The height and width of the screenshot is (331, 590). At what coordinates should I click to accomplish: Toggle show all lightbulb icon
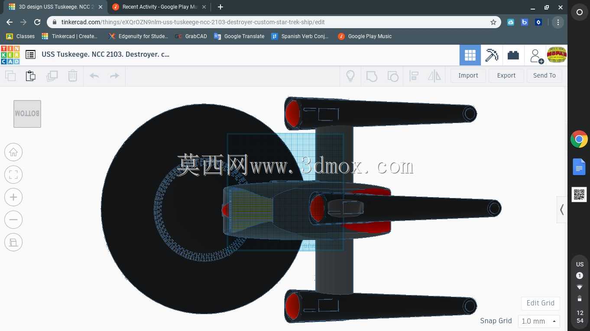(350, 76)
